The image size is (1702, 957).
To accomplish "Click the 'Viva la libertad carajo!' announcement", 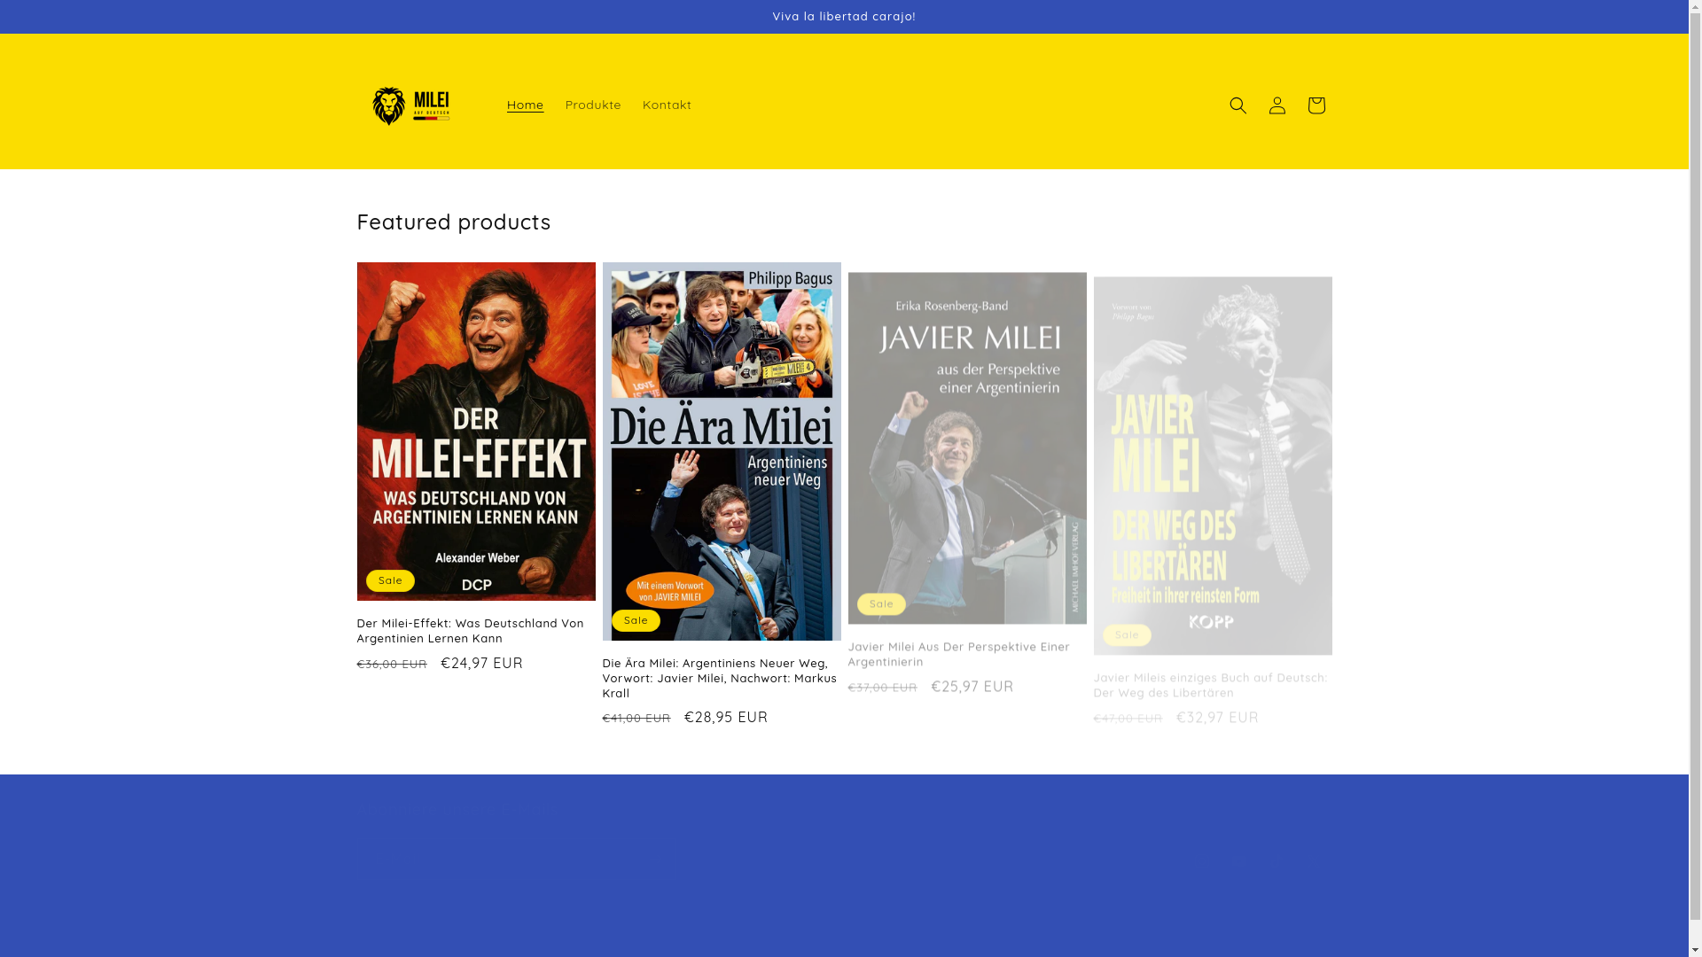I will tap(844, 16).
